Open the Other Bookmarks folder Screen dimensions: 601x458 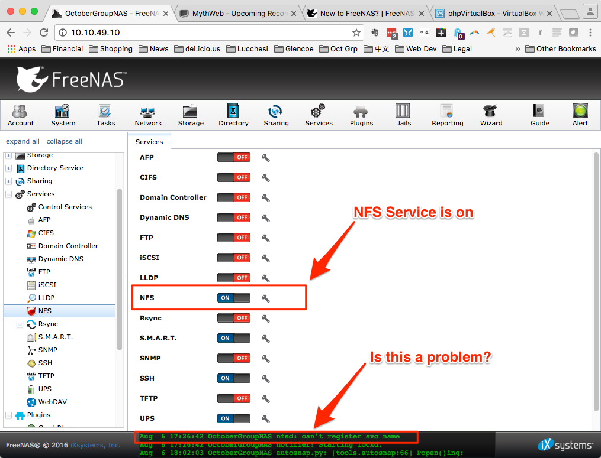tap(561, 49)
